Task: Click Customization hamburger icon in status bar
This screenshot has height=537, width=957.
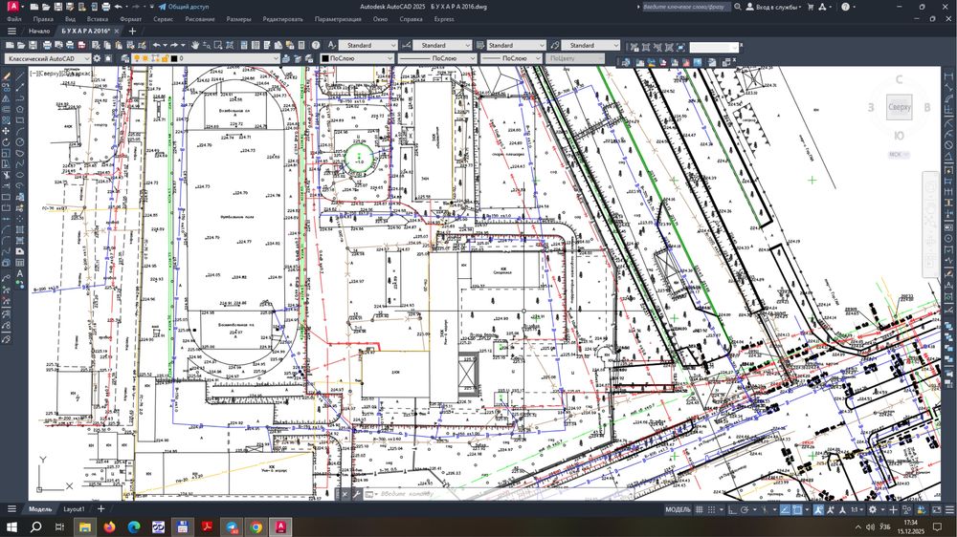Action: (x=949, y=509)
